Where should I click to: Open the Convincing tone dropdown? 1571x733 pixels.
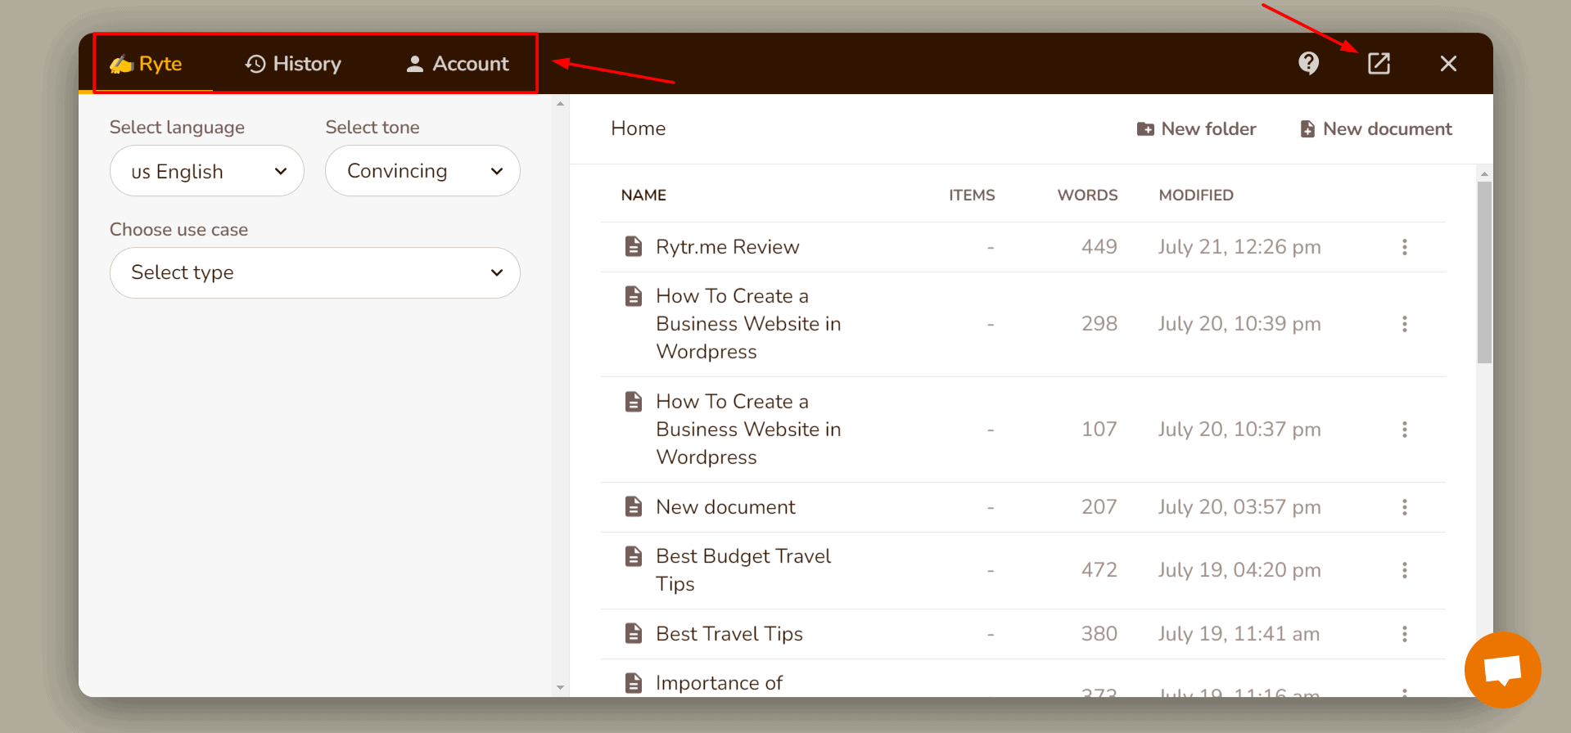point(422,171)
